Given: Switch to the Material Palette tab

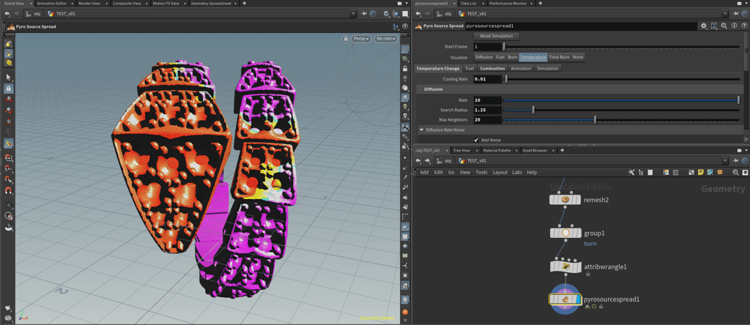Looking at the screenshot, I should (497, 150).
